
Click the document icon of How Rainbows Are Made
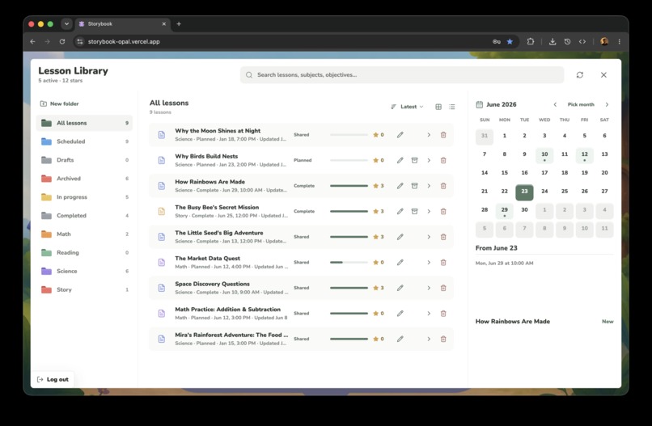pyautogui.click(x=162, y=186)
